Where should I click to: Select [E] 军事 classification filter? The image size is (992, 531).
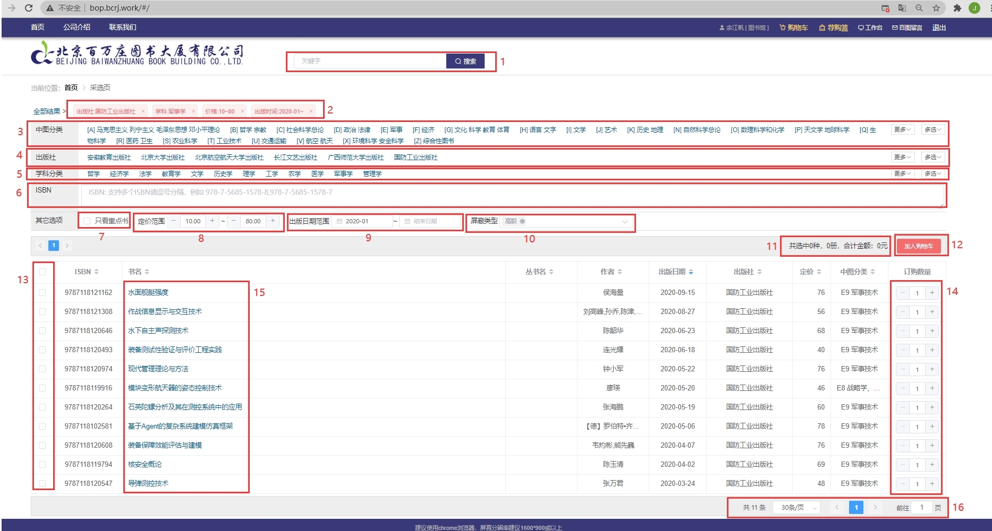[392, 130]
